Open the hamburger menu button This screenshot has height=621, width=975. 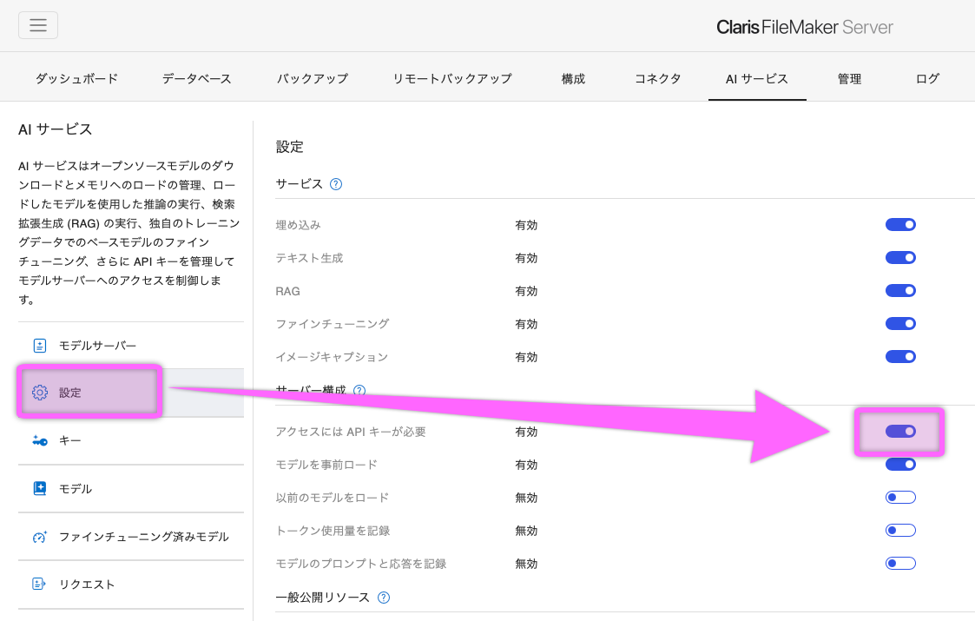pos(38,25)
